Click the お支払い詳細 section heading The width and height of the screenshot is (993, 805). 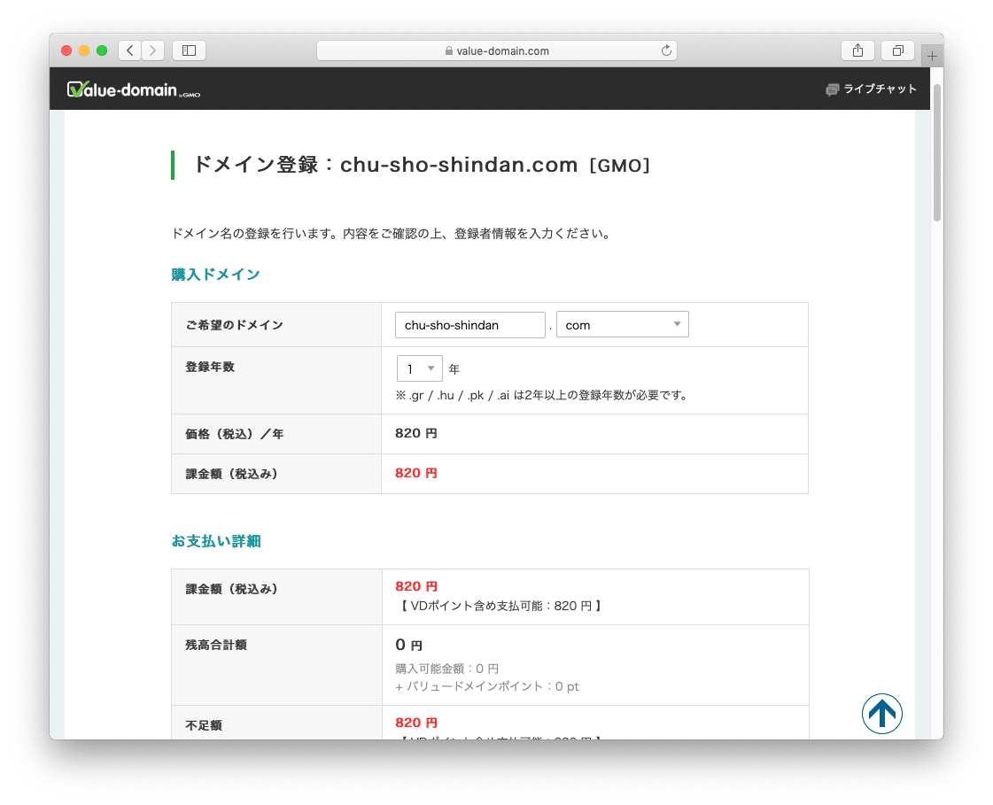(x=215, y=540)
